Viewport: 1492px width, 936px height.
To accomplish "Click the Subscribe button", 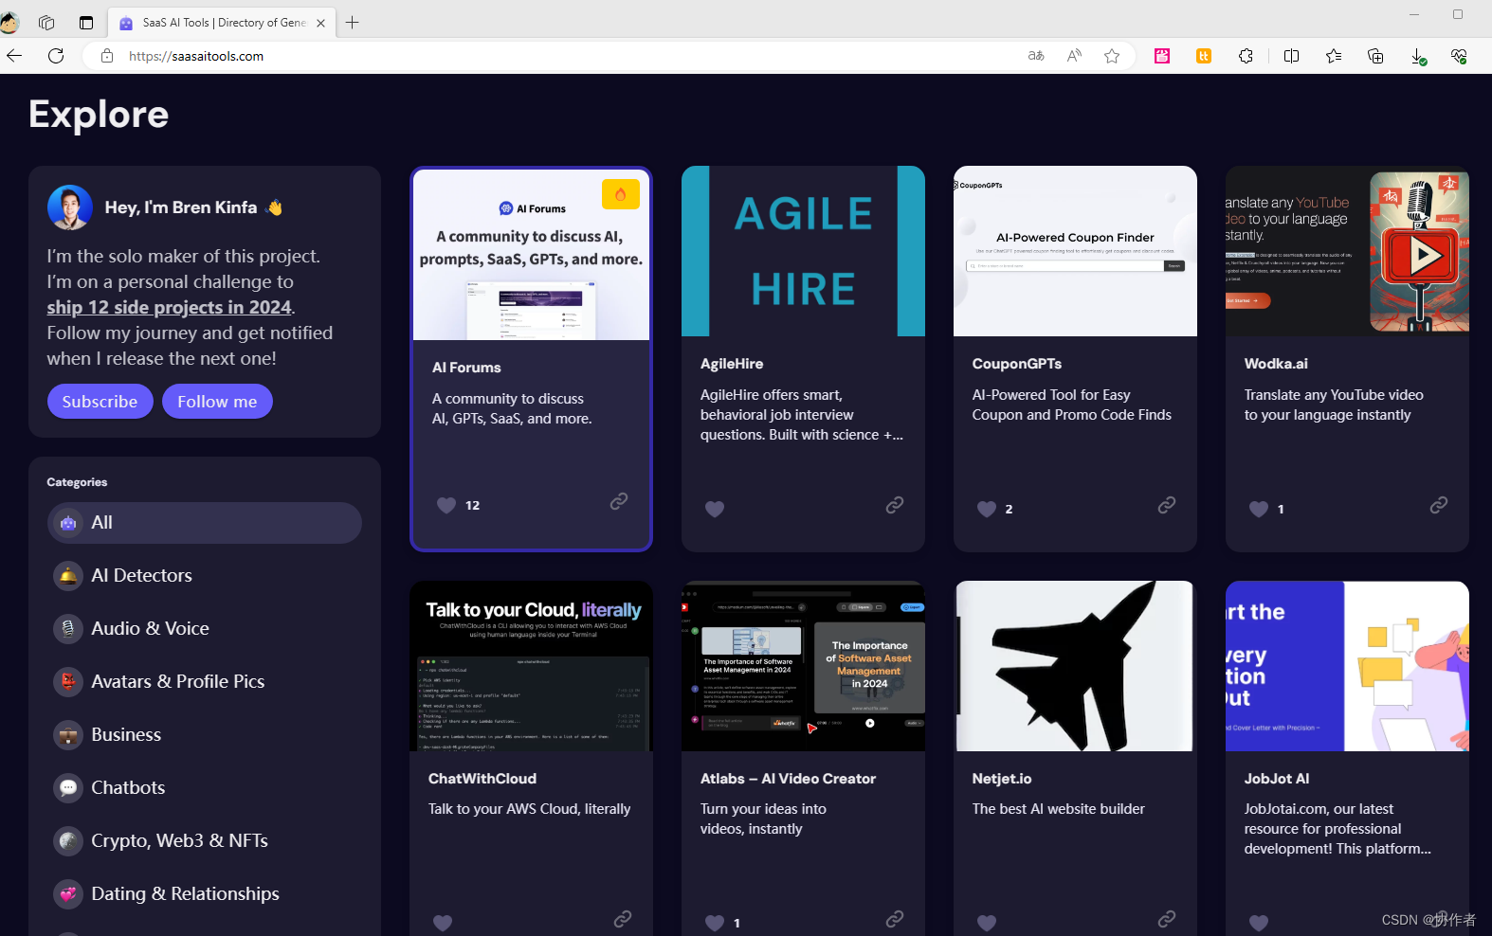I will pyautogui.click(x=100, y=402).
